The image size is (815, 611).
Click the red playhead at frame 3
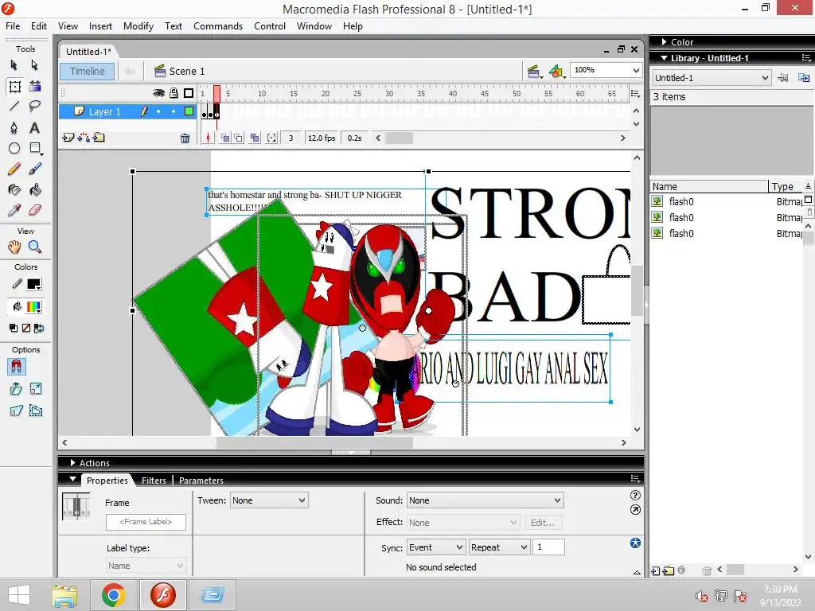click(x=216, y=94)
